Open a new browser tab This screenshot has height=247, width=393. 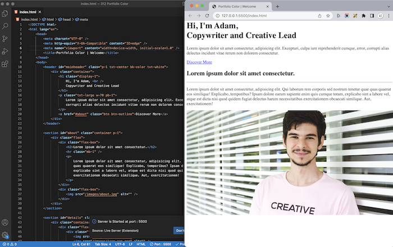pos(277,7)
